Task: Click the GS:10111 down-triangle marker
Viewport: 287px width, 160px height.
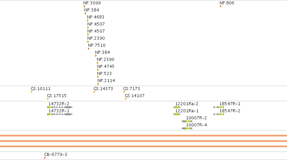Action: tap(32, 92)
